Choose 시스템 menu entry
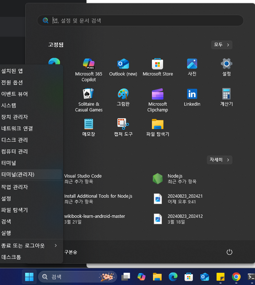Image resolution: width=255 pixels, height=285 pixels. [31, 105]
